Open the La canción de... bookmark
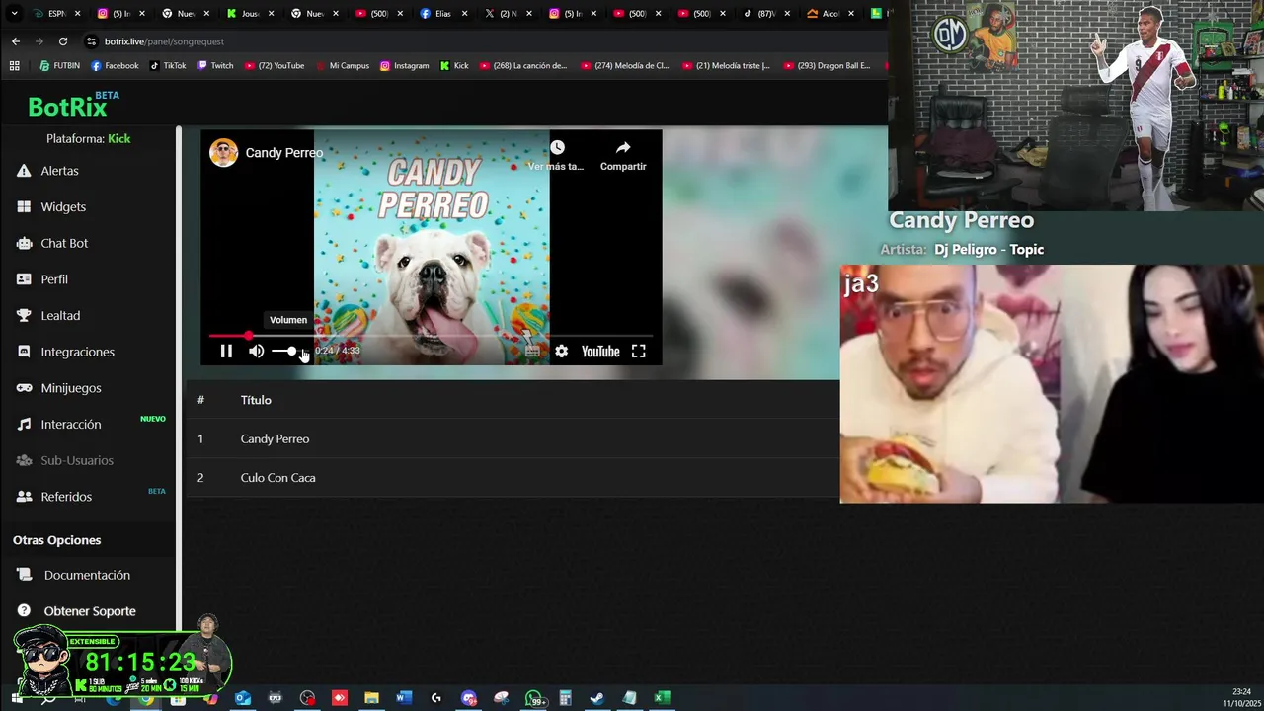 pyautogui.click(x=523, y=66)
